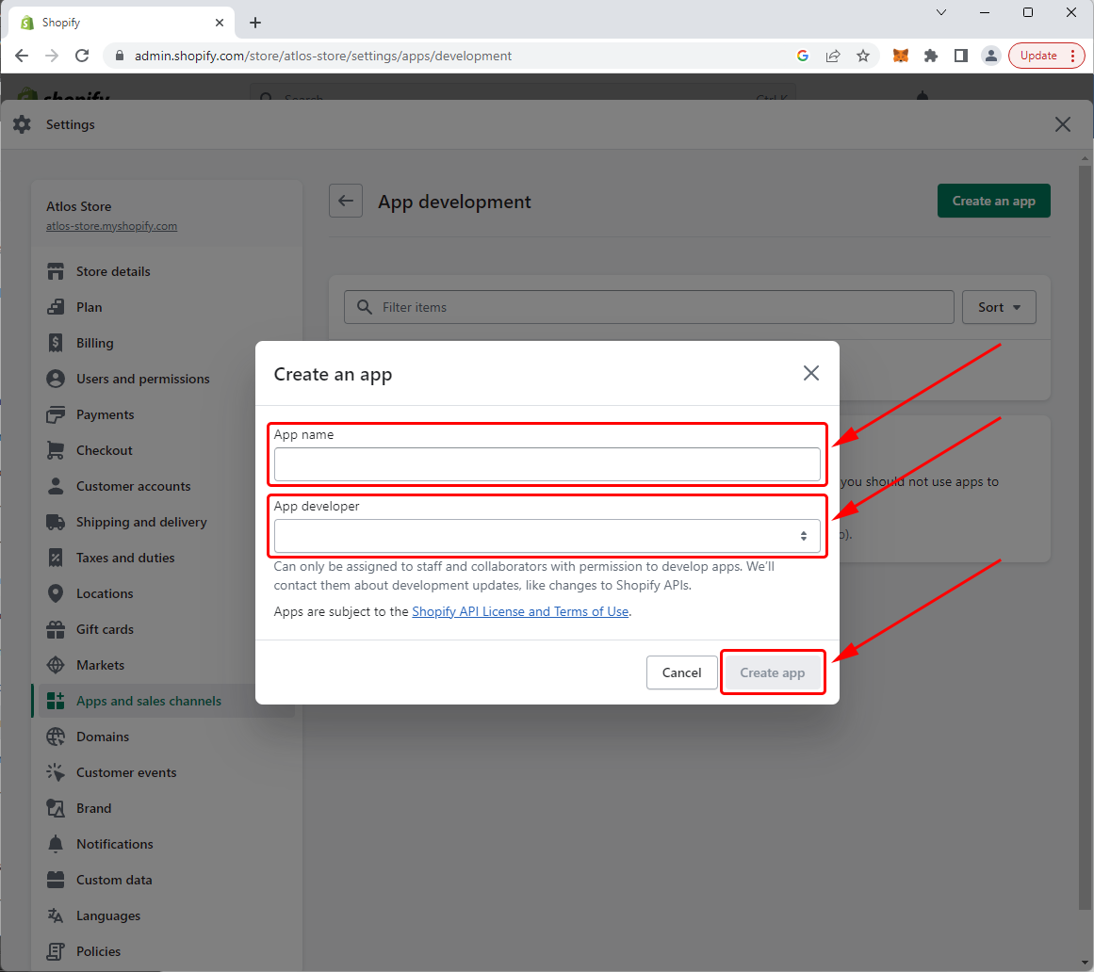Image resolution: width=1094 pixels, height=972 pixels.
Task: Click the Users and permissions person icon
Action: tap(56, 379)
